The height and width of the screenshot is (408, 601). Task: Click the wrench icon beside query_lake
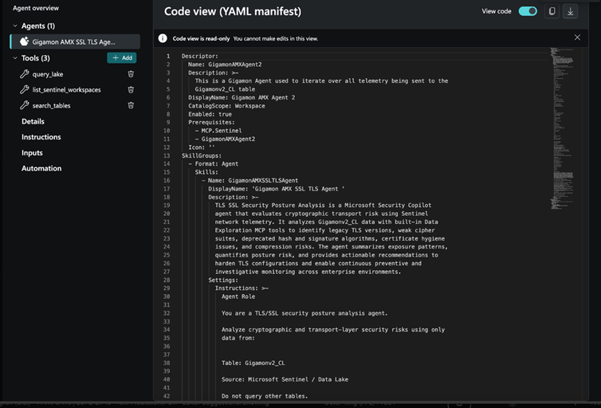25,74
